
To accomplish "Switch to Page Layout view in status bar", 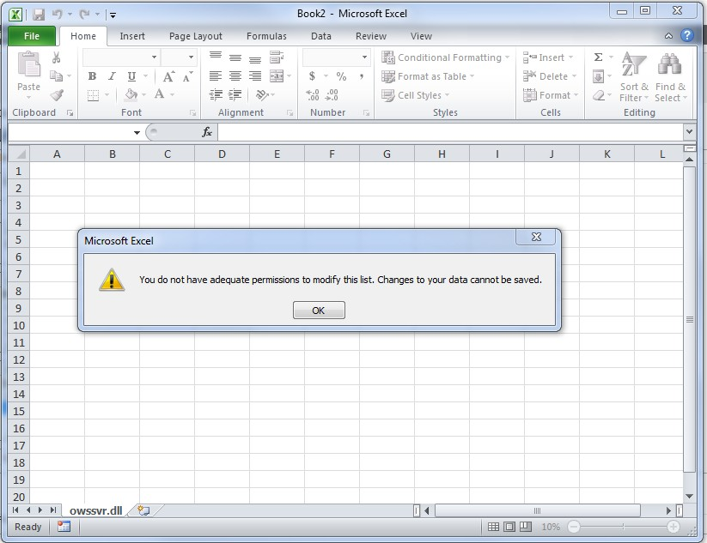I will (509, 527).
